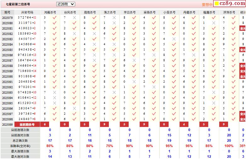The image size is (246, 159).
Task: Click the red check in 小旻杀号 row 2025090
Action: pyautogui.click(x=174, y=76)
